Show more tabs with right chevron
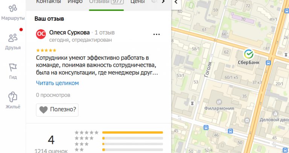 tap(163, 1)
